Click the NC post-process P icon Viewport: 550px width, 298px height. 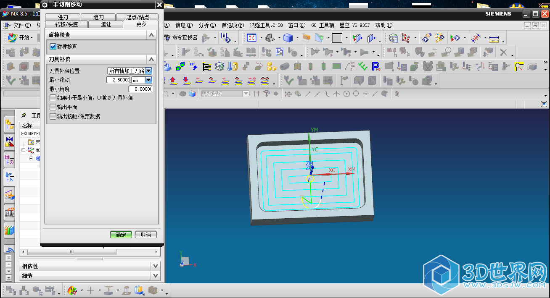pos(375,66)
